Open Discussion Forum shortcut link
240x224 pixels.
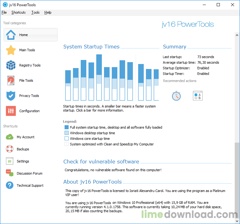(29, 173)
